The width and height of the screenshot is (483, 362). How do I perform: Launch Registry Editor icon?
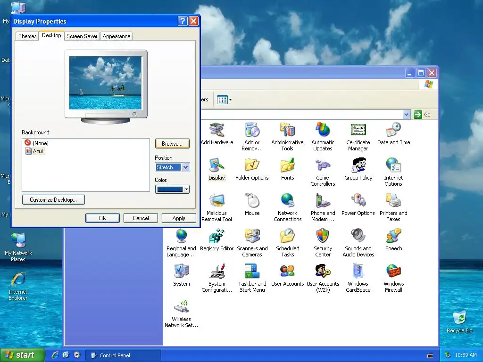coord(217,240)
